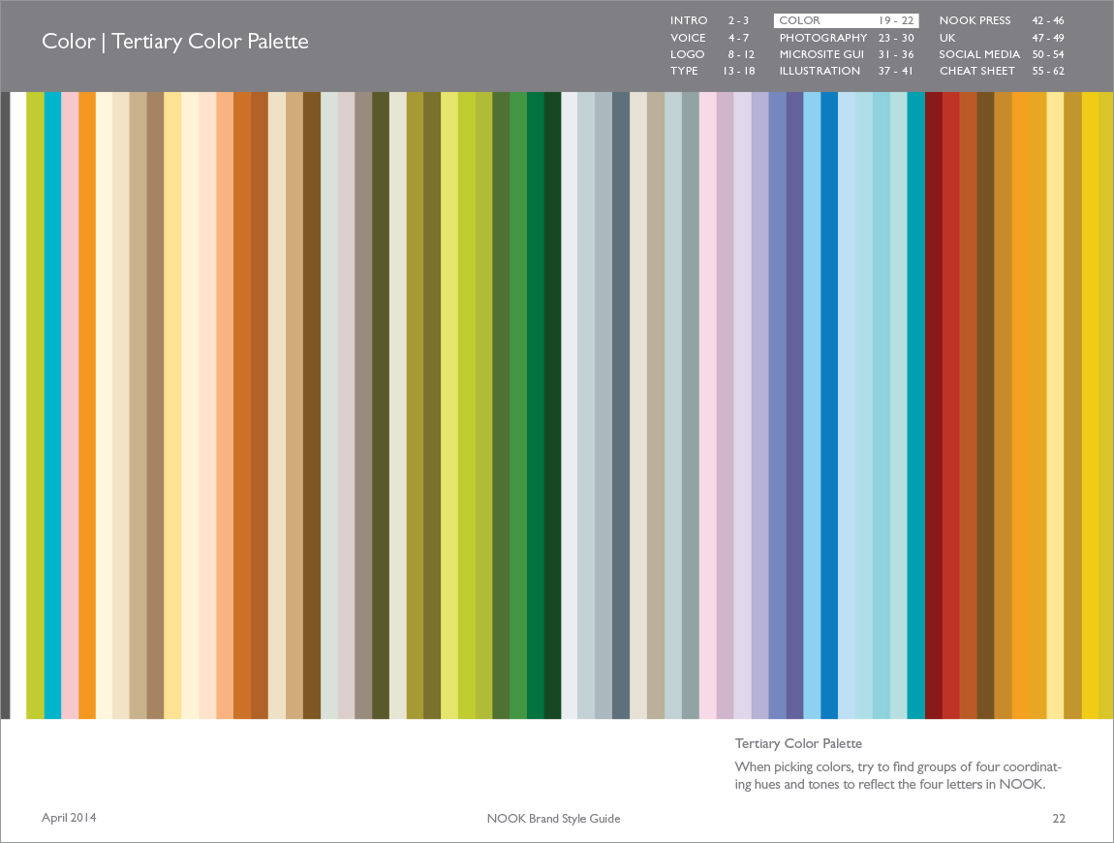
Task: Click the NOOK Brand Style Guide footer text
Action: (553, 819)
